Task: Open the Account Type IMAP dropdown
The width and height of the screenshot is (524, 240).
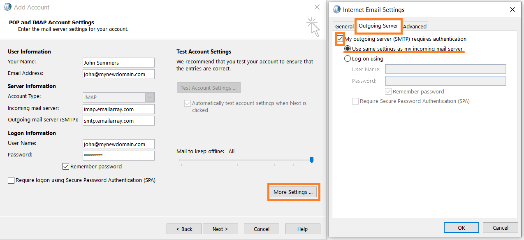Action: [x=149, y=98]
